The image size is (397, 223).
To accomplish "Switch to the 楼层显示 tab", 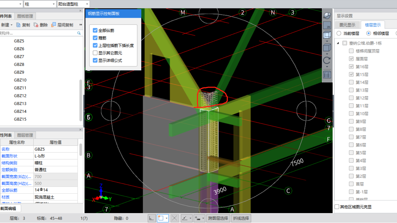I will [x=373, y=25].
